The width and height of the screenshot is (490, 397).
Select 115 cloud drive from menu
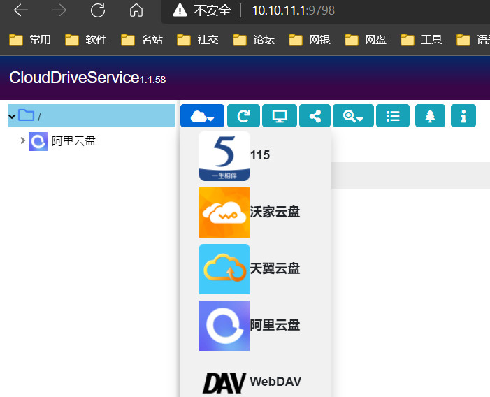[256, 156]
